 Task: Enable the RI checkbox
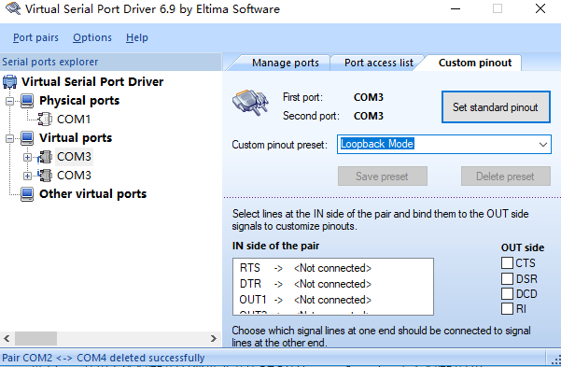[507, 309]
